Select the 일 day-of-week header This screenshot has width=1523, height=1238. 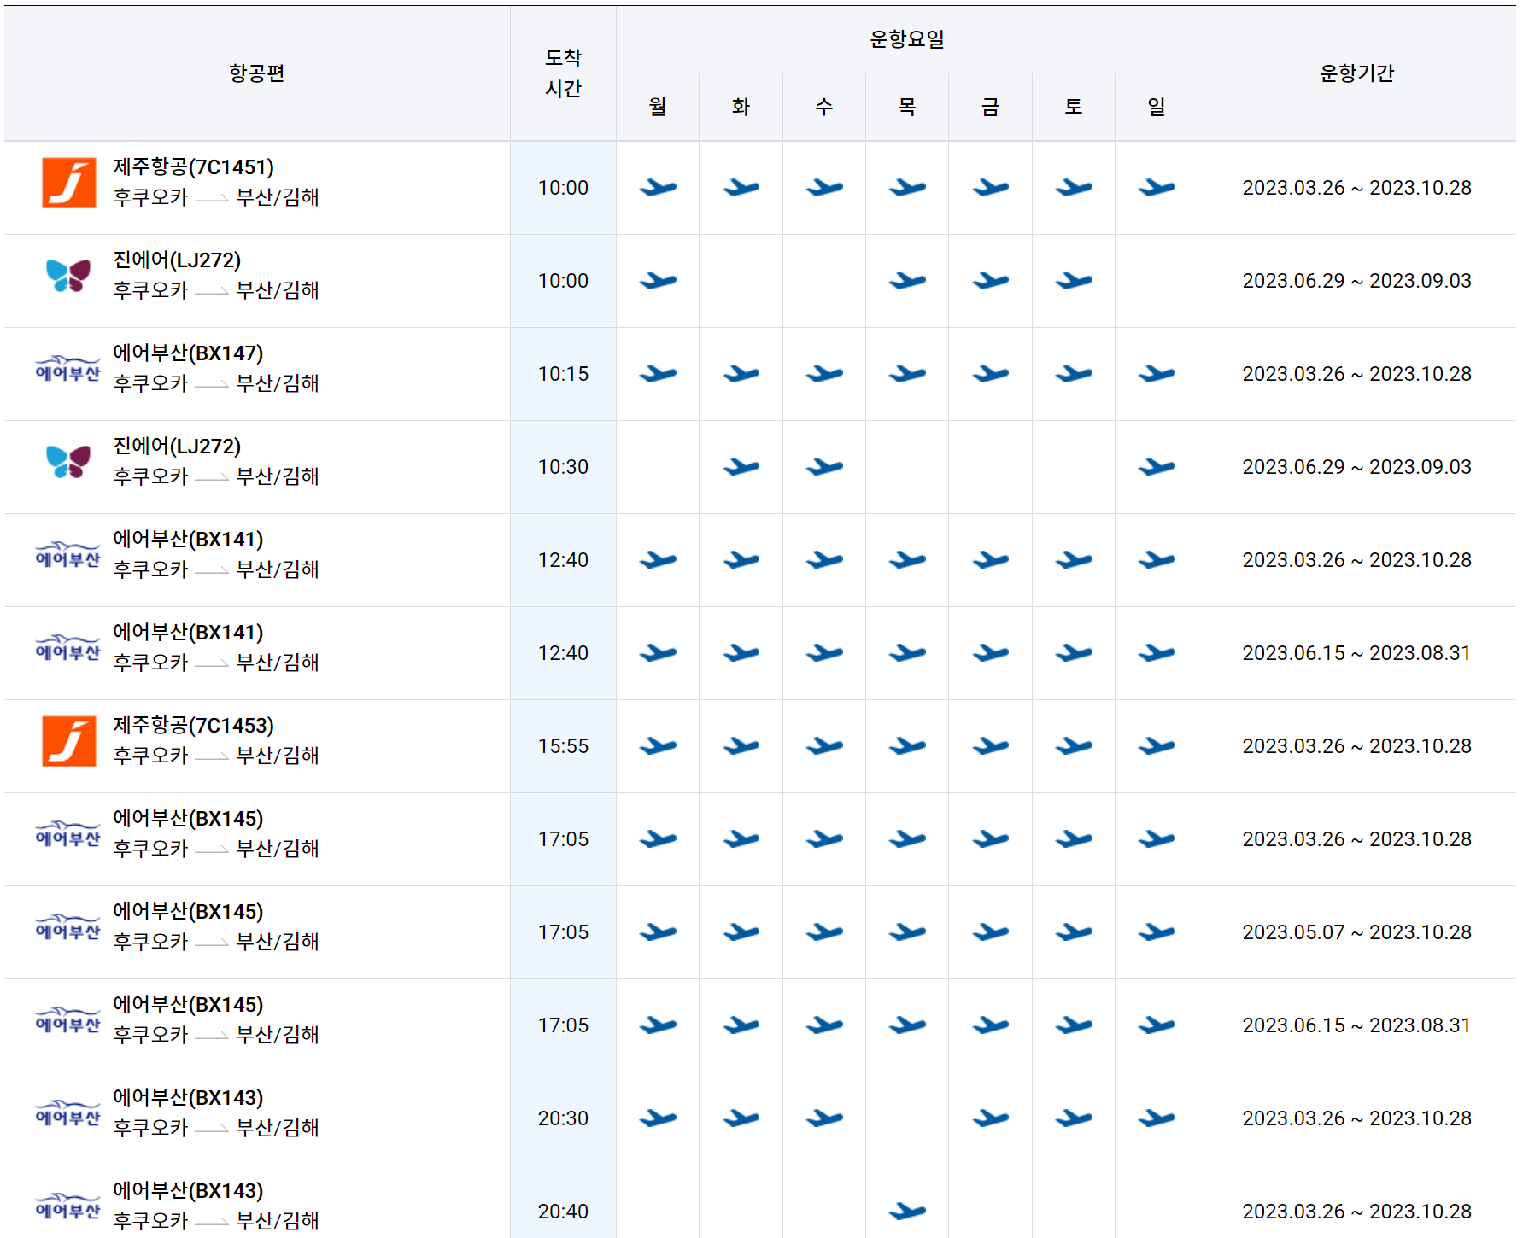coord(1157,106)
